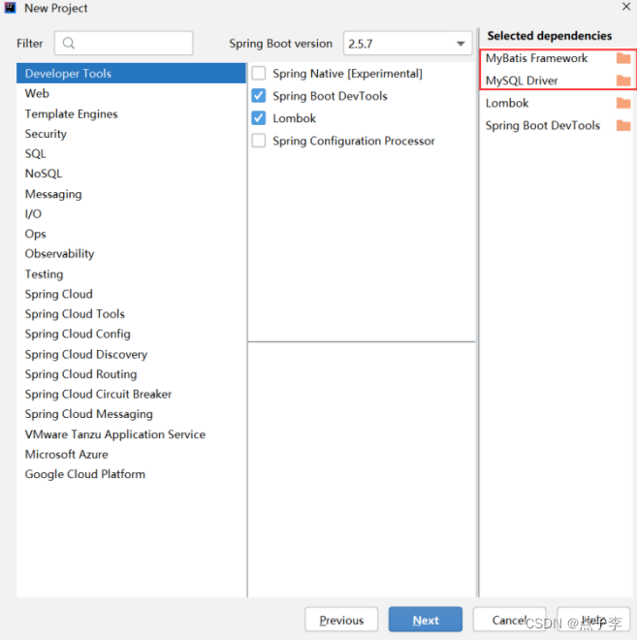Select the Microsoft Azure category
Screen dimensions: 637x640
click(x=131, y=454)
